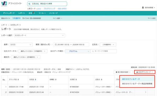Open the 注文データ項目 プログラム dropdown
This screenshot has width=157, height=96.
click(78, 51)
